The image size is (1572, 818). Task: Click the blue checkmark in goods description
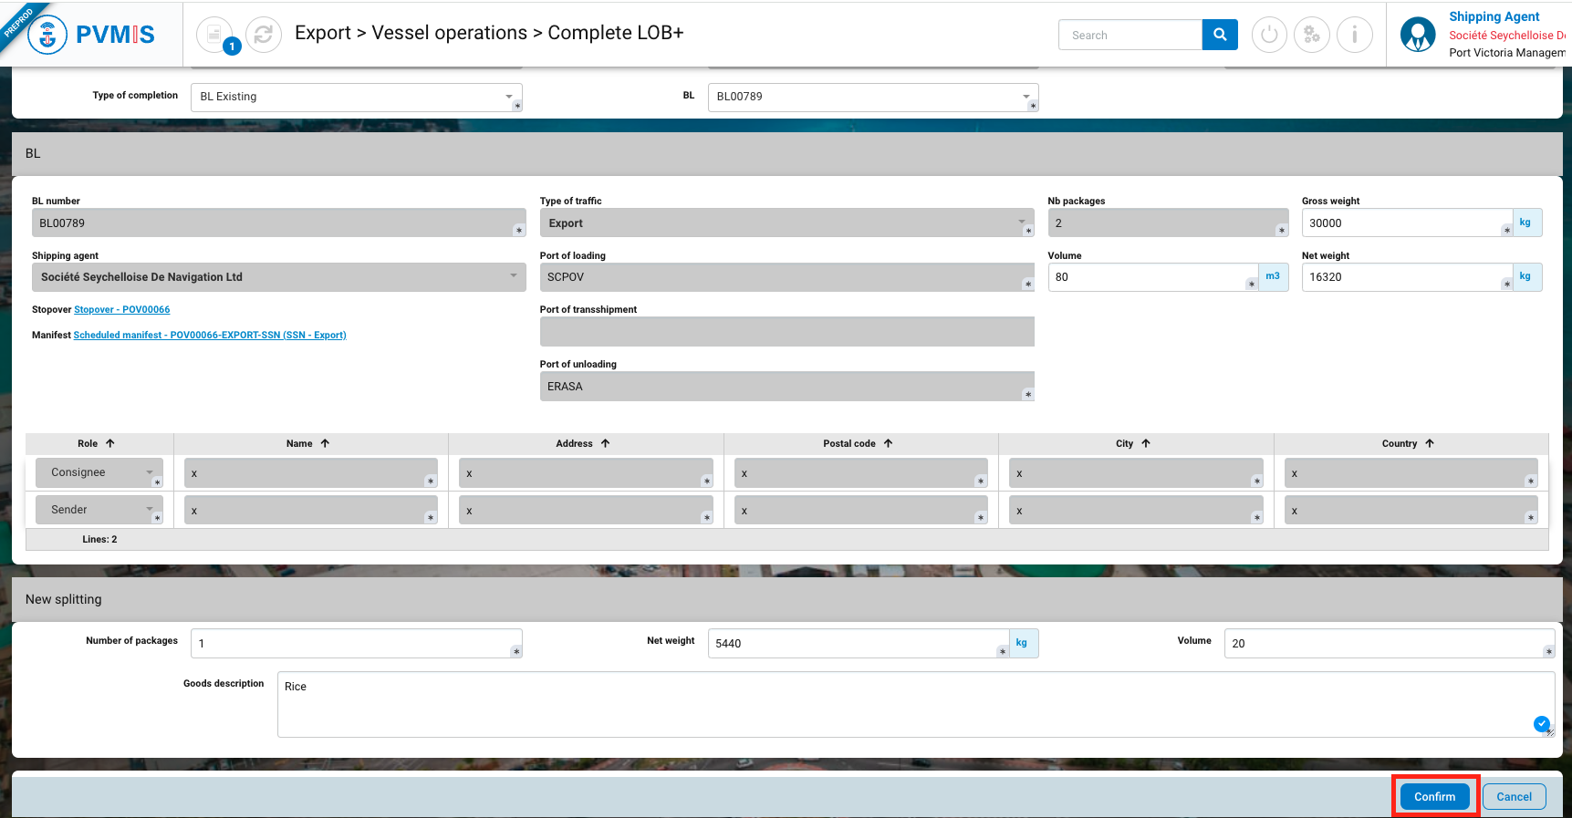coord(1541,723)
